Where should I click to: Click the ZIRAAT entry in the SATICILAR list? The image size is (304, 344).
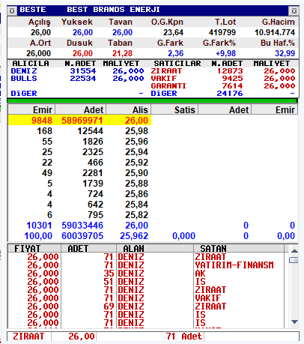[166, 71]
